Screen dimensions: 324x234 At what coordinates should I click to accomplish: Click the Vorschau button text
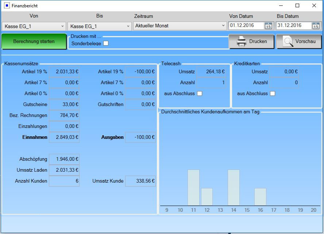click(305, 42)
